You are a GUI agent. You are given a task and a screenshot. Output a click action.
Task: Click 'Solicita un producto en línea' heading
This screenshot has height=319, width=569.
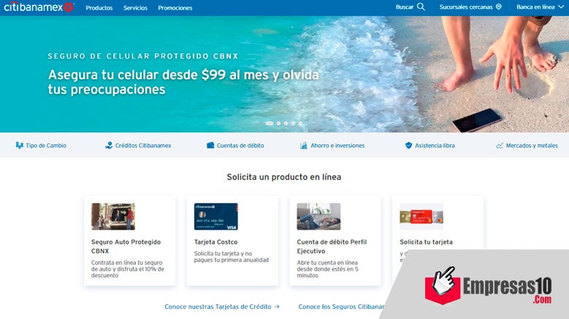click(x=284, y=177)
